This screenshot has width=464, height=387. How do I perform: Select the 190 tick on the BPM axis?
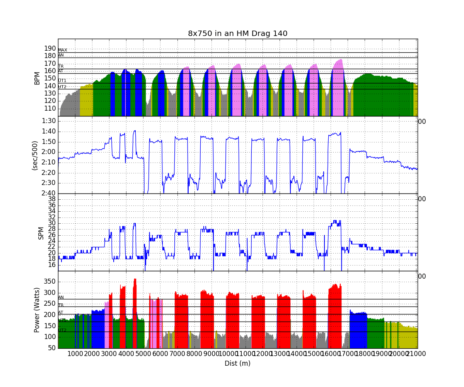[50, 48]
